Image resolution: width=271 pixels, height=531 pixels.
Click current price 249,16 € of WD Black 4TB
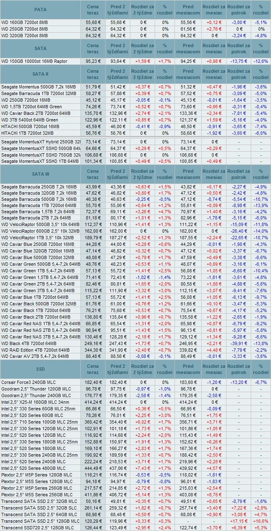[93, 344]
